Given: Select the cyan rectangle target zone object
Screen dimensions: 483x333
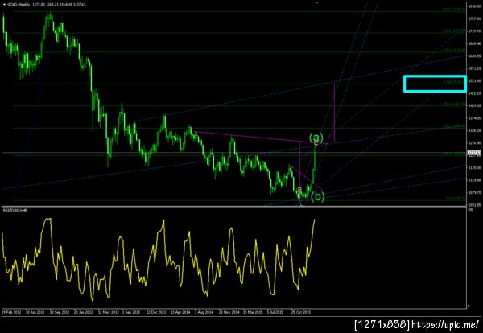Looking at the screenshot, I should (435, 84).
